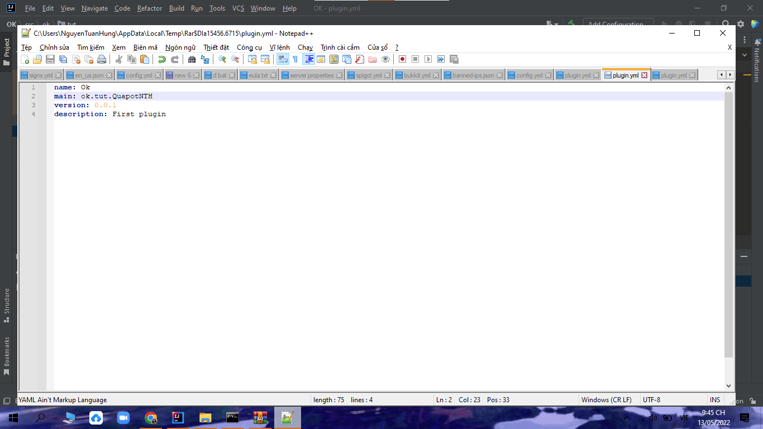Open the Thiết đặt menu

click(x=216, y=47)
